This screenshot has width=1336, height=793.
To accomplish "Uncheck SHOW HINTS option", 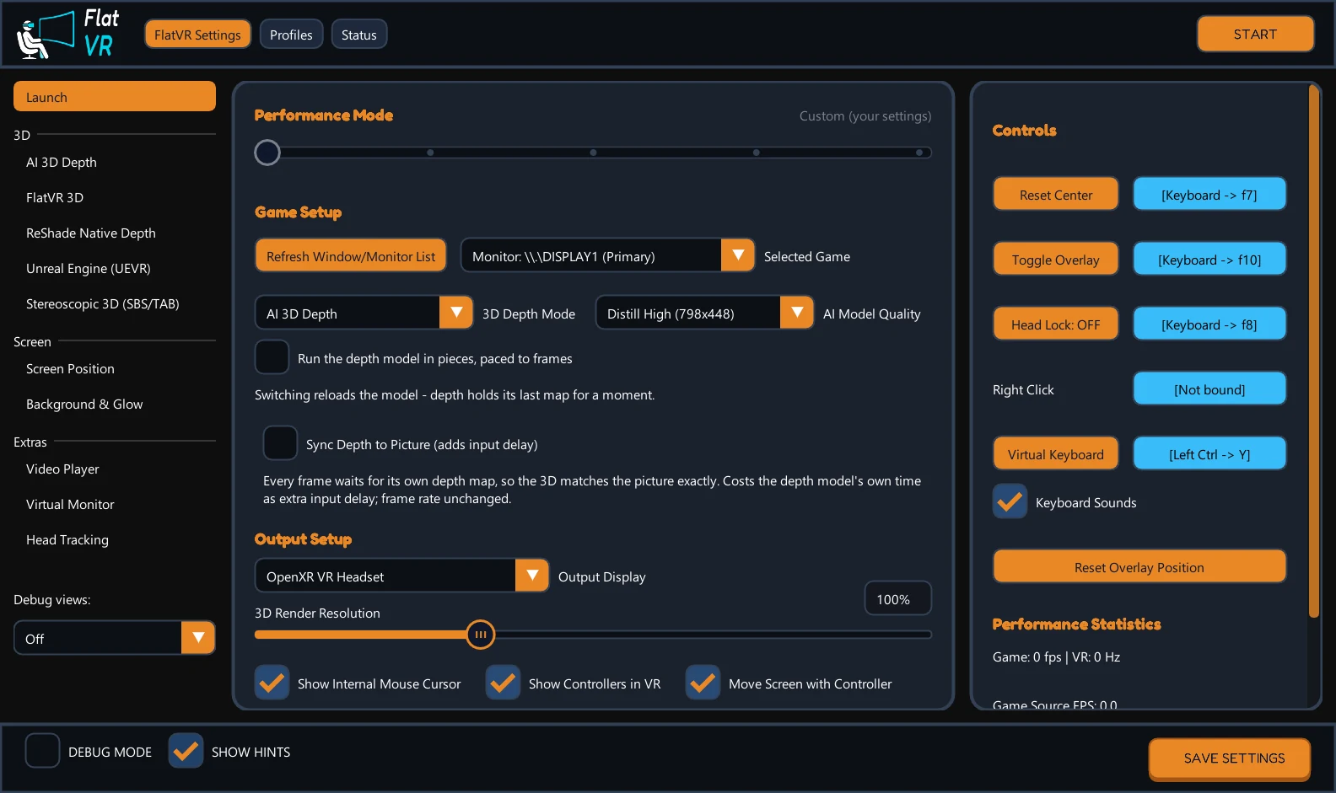I will pos(186,751).
